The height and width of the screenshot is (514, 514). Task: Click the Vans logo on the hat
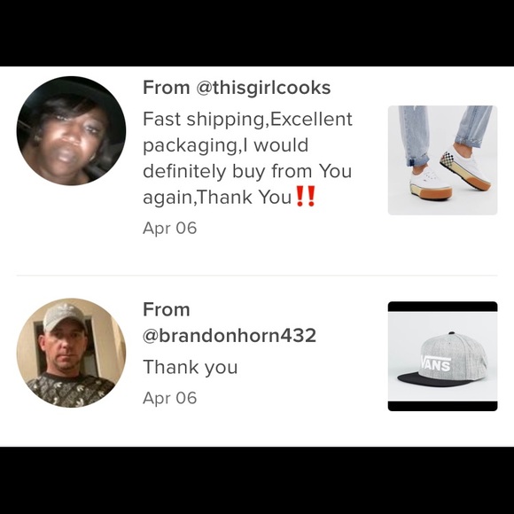(x=436, y=362)
